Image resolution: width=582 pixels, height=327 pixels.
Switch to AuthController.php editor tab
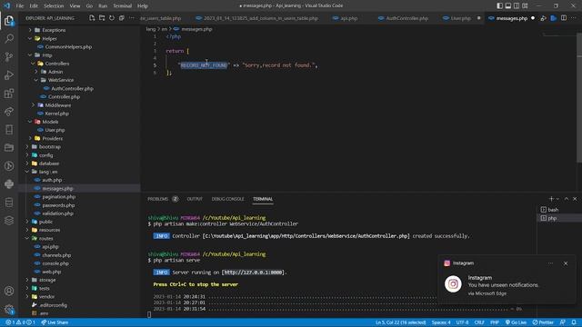[406, 18]
